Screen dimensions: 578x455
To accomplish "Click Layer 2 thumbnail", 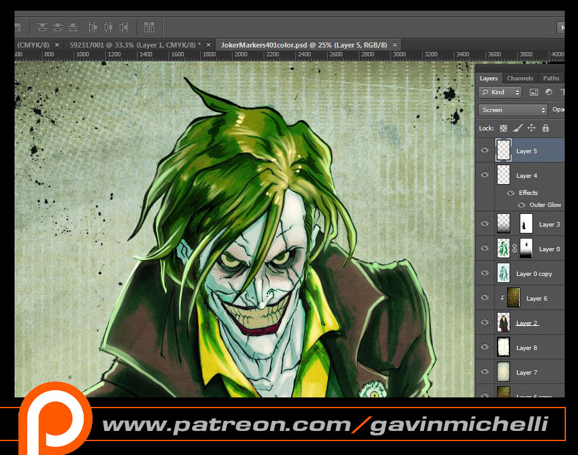I will (x=504, y=322).
